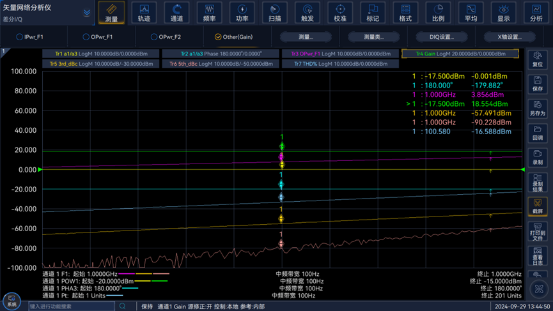
Task: Click the marker readout 18.554dBm
Action: (490, 104)
